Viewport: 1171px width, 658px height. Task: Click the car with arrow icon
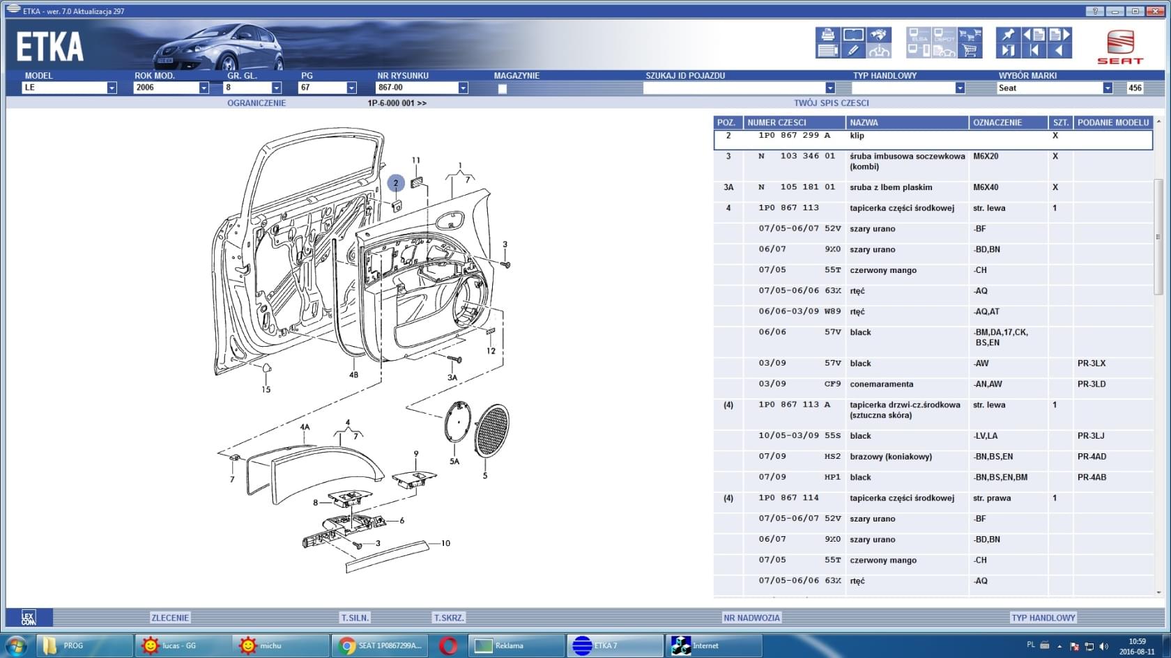coord(879,50)
